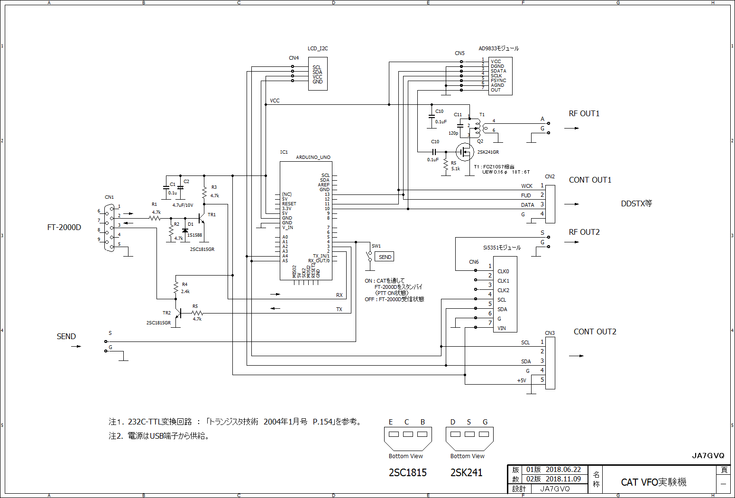The height and width of the screenshot is (498, 735).
Task: Select the AD9833 module block
Action: (x=500, y=76)
